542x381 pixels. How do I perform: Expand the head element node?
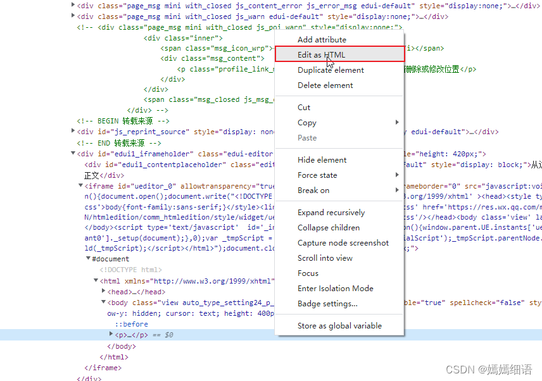click(103, 291)
